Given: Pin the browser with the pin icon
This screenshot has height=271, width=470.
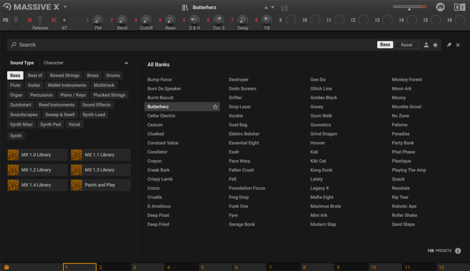Looking at the screenshot, I should click(449, 45).
